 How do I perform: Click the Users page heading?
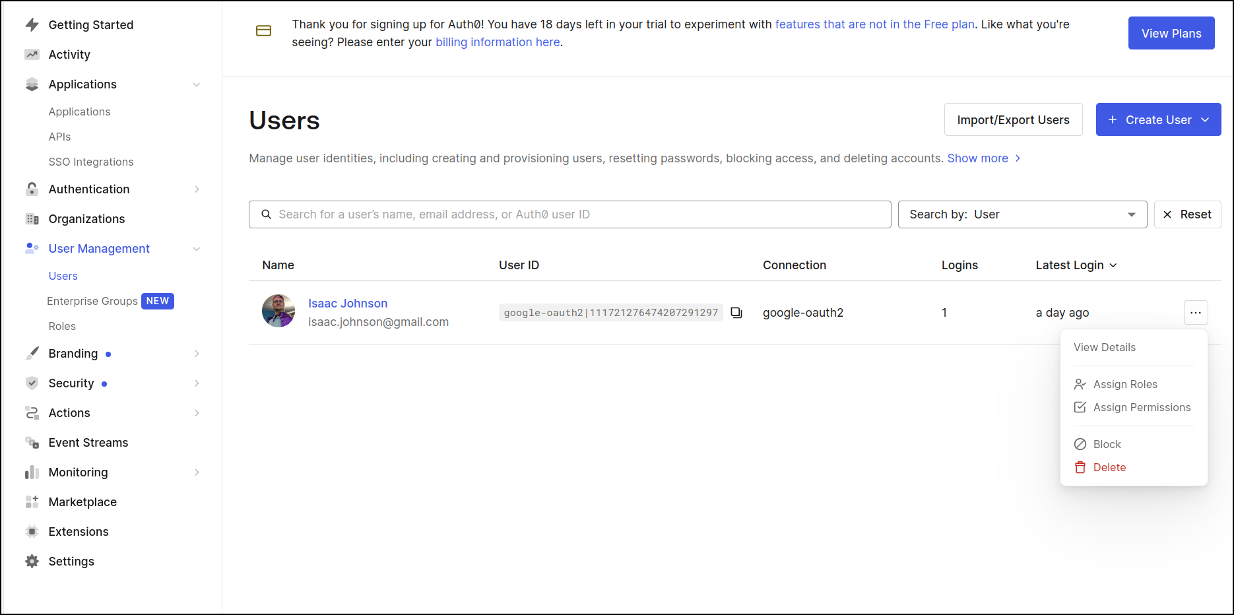coord(284,121)
